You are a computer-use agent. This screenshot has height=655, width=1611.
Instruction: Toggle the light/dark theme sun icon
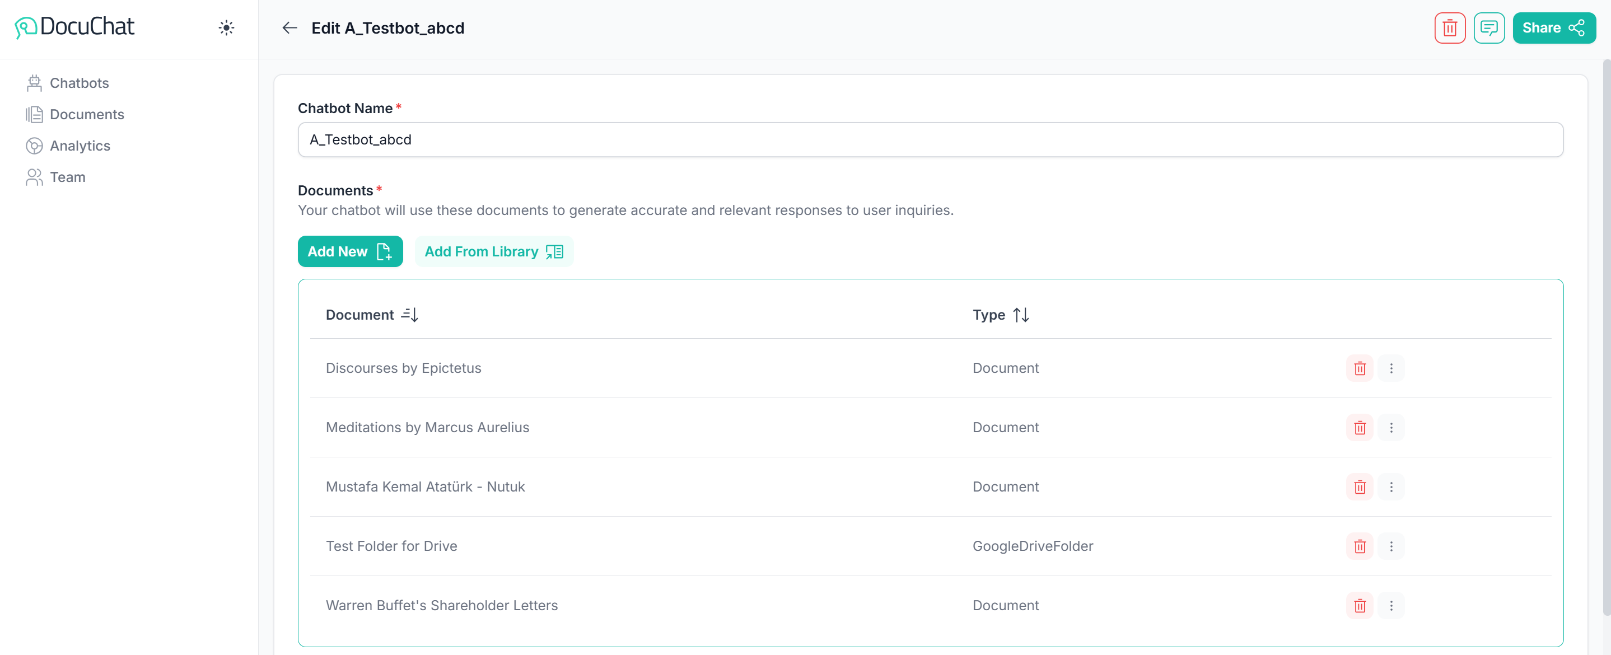click(x=226, y=27)
